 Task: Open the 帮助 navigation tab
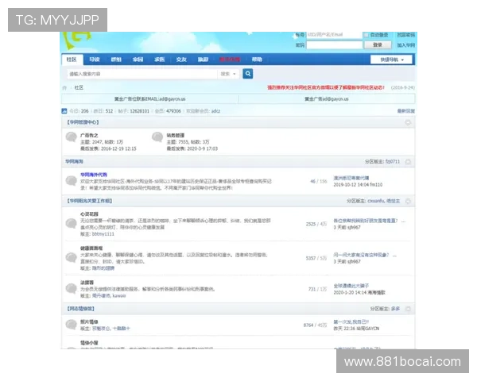coord(257,60)
